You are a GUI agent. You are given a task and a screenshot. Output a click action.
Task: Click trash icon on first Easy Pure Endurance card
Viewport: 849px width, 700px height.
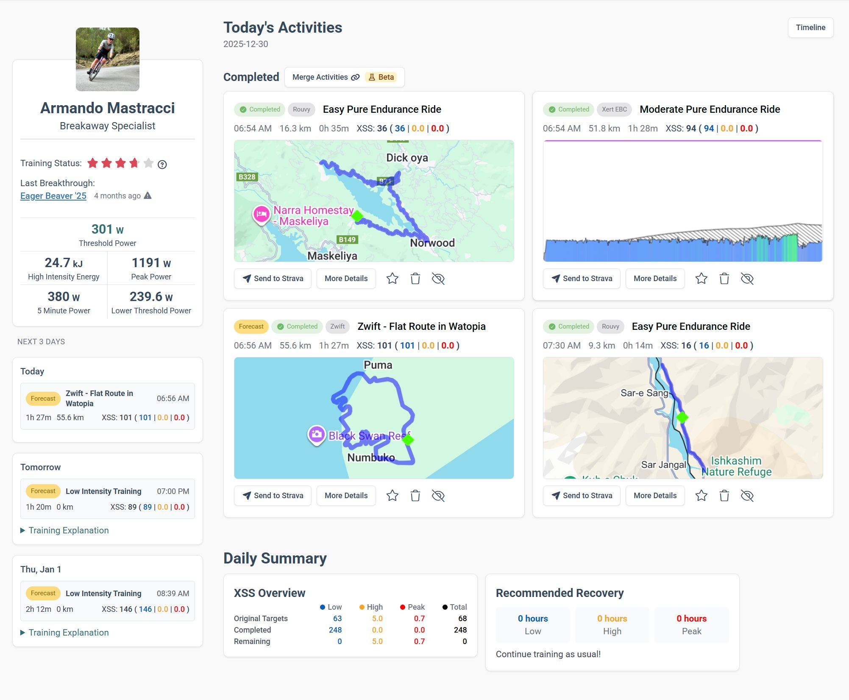pyautogui.click(x=415, y=279)
